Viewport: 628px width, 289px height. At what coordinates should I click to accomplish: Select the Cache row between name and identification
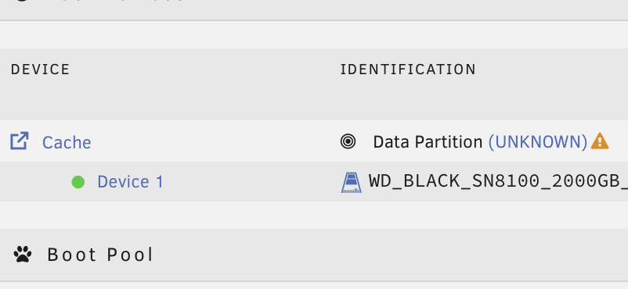tap(215, 141)
